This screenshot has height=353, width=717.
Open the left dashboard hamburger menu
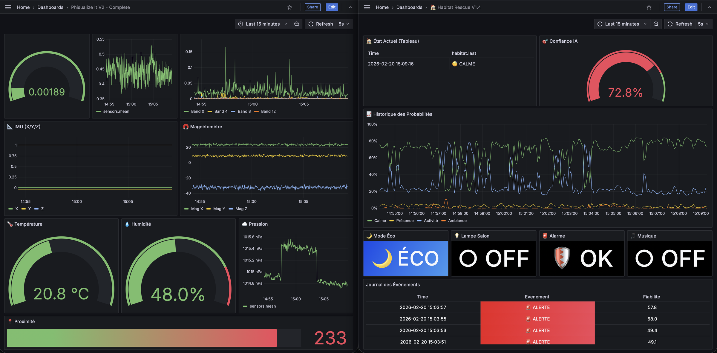(8, 7)
